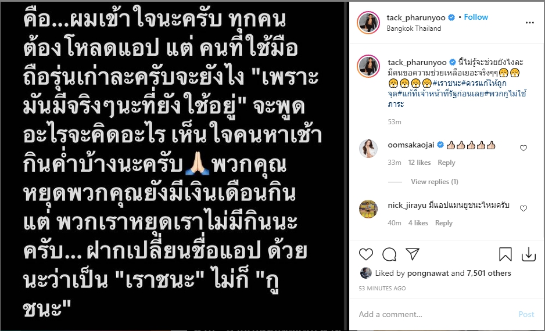Image resolution: width=545 pixels, height=331 pixels.
Task: Open tack_pharunyoo's header profile picture
Action: pyautogui.click(x=368, y=23)
